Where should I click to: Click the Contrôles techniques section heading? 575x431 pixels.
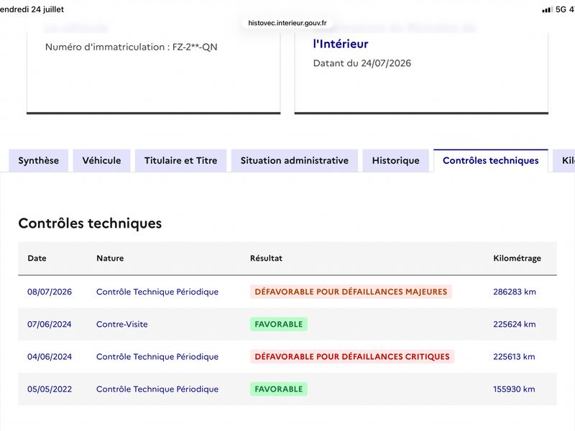(x=90, y=223)
